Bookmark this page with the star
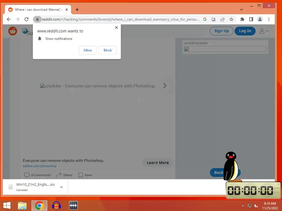The width and height of the screenshot is (282, 211). click(231, 19)
